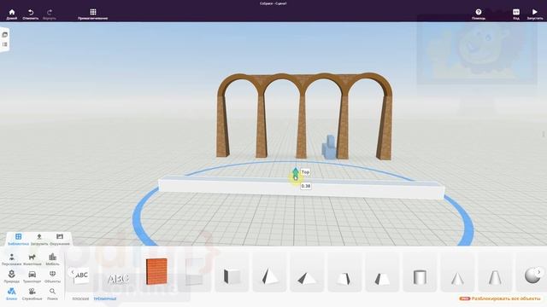Screen dimensions: 547x307
Task: Redo the undone action
Action: 50,14
